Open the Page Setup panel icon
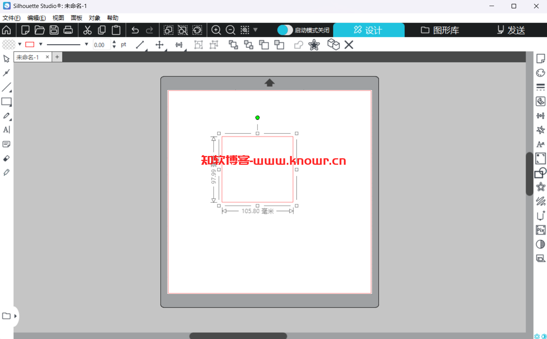The width and height of the screenshot is (547, 339). [541, 59]
